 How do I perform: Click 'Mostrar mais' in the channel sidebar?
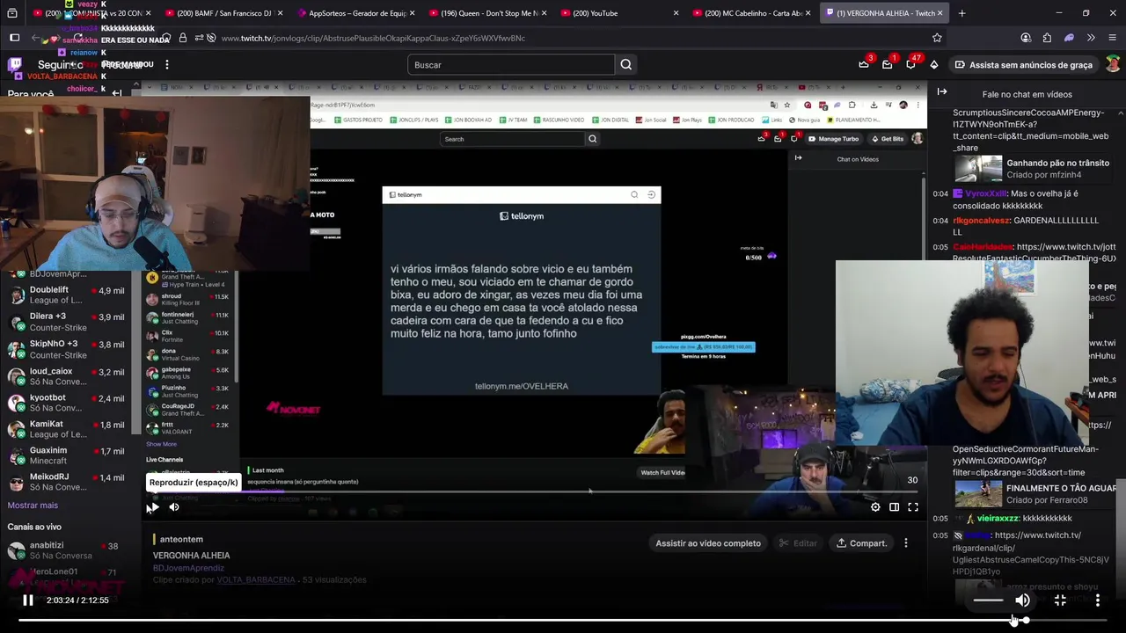pos(33,506)
